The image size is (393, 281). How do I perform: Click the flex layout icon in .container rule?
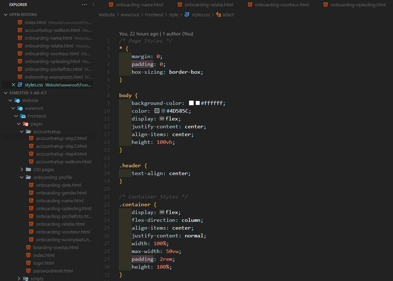[162, 212]
